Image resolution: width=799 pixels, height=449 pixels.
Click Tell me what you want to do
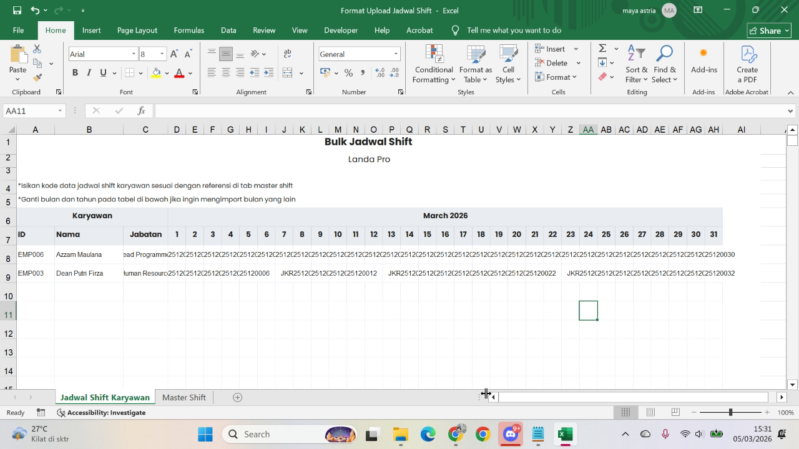(x=514, y=30)
